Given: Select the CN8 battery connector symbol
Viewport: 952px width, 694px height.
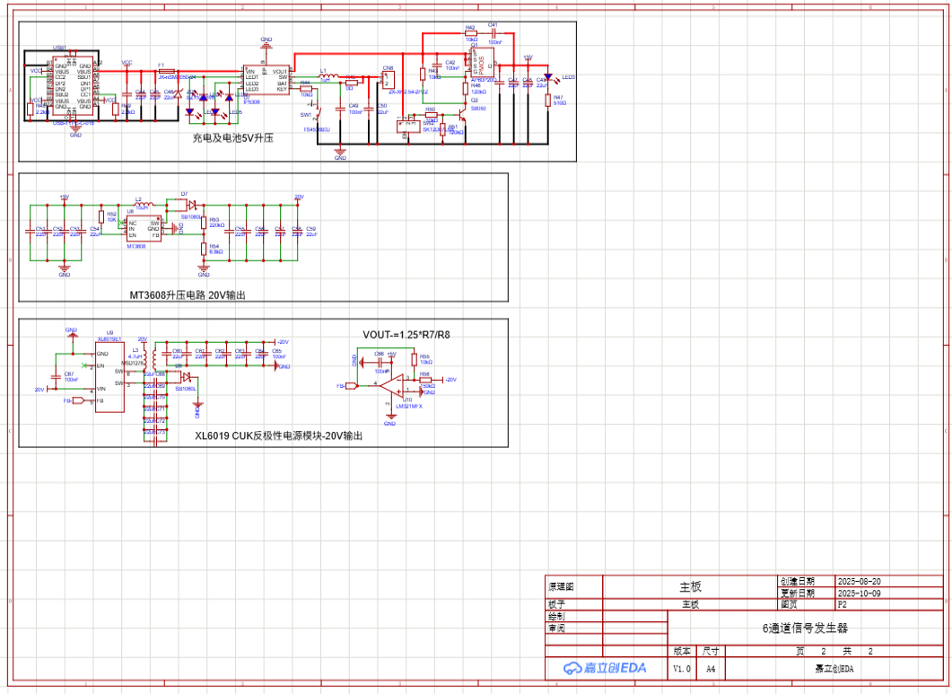Looking at the screenshot, I should (x=388, y=81).
